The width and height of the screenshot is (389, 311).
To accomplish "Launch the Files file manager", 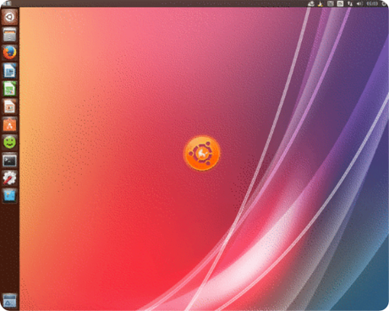I will [9, 35].
